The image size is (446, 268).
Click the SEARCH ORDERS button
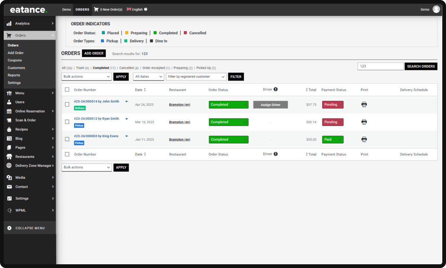click(421, 66)
